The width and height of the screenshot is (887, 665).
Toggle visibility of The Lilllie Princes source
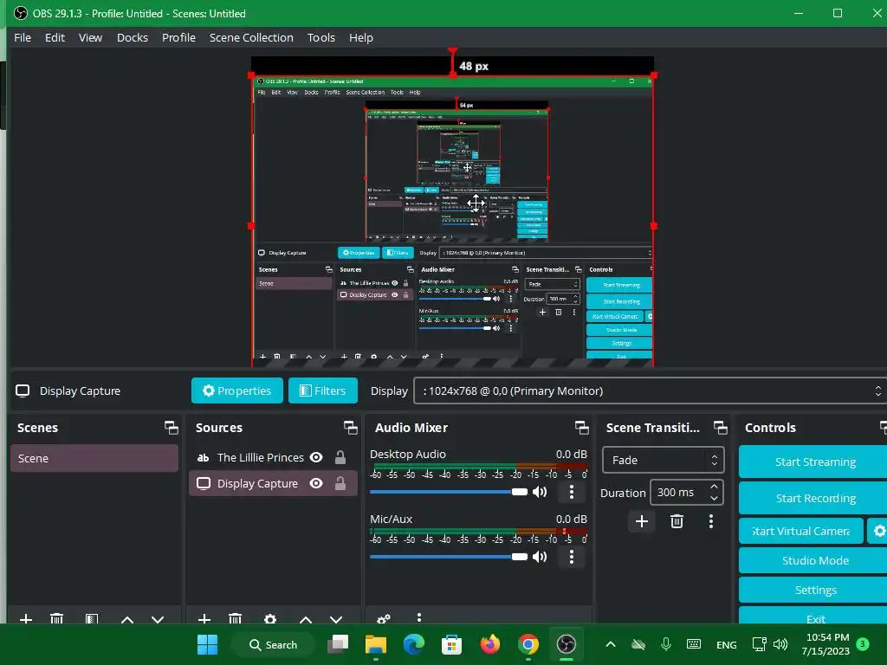click(316, 457)
